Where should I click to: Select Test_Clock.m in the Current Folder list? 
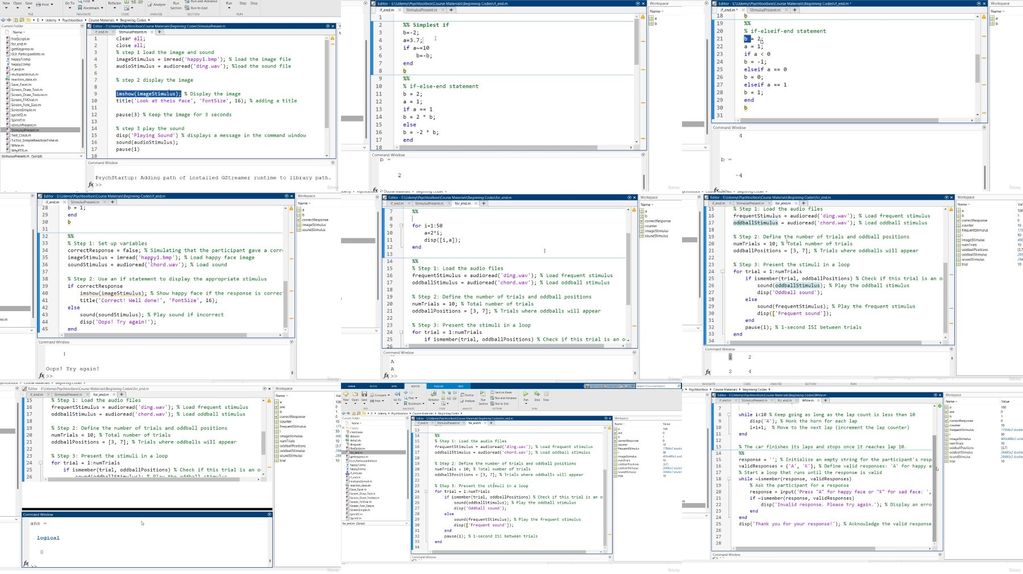coord(21,135)
